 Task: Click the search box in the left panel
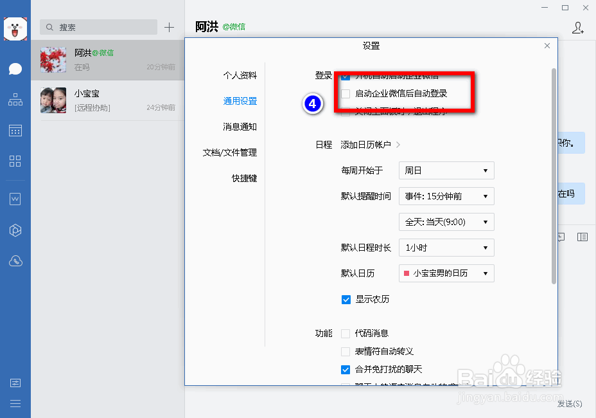click(98, 27)
